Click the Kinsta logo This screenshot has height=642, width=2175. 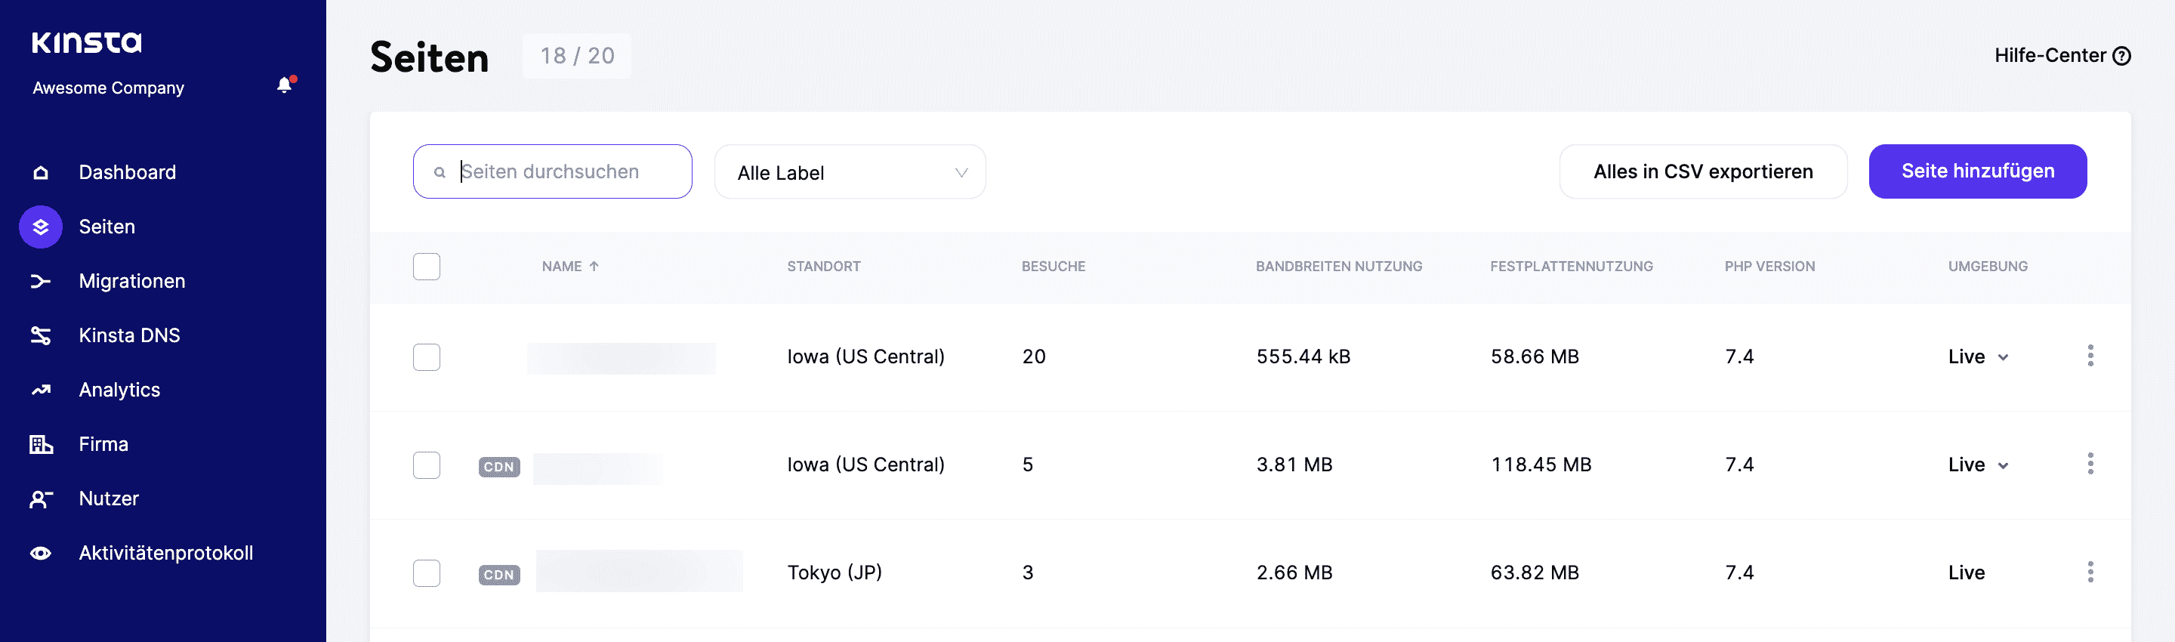87,42
